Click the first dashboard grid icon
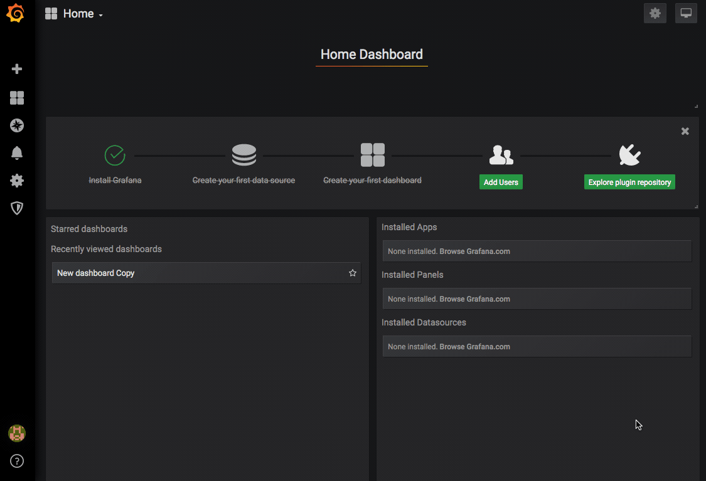Image resolution: width=706 pixels, height=481 pixels. 372,156
